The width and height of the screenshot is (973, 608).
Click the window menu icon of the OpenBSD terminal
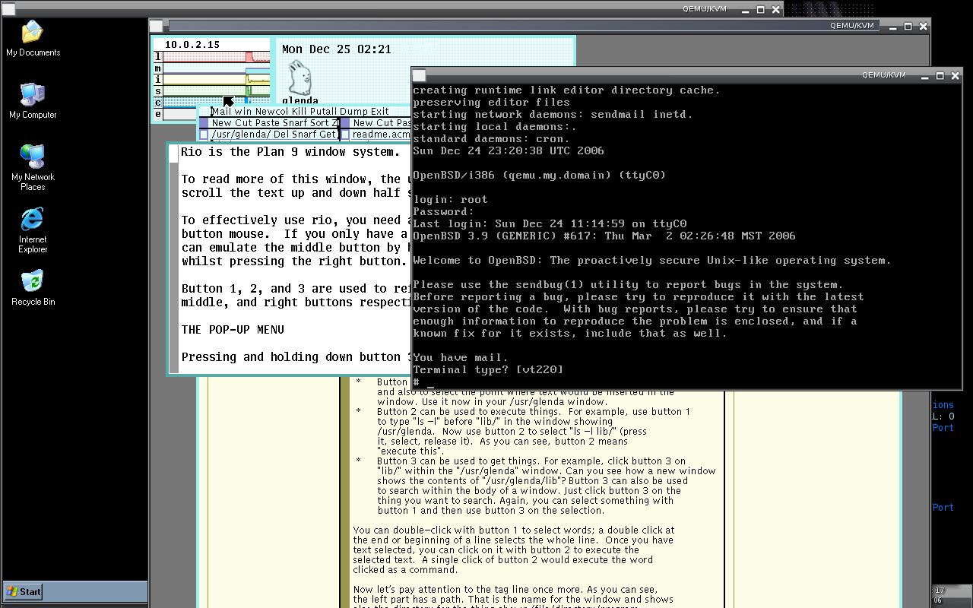pos(419,75)
